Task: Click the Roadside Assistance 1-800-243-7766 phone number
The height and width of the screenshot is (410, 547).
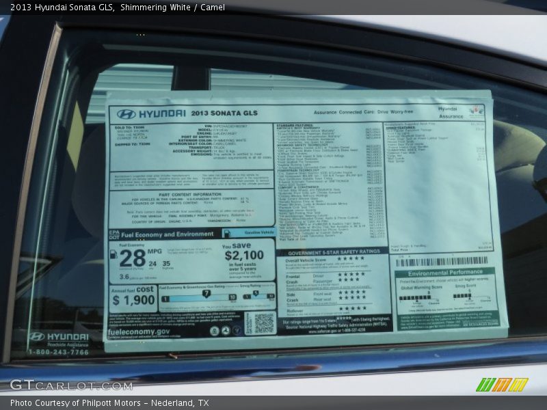Action: (59, 352)
